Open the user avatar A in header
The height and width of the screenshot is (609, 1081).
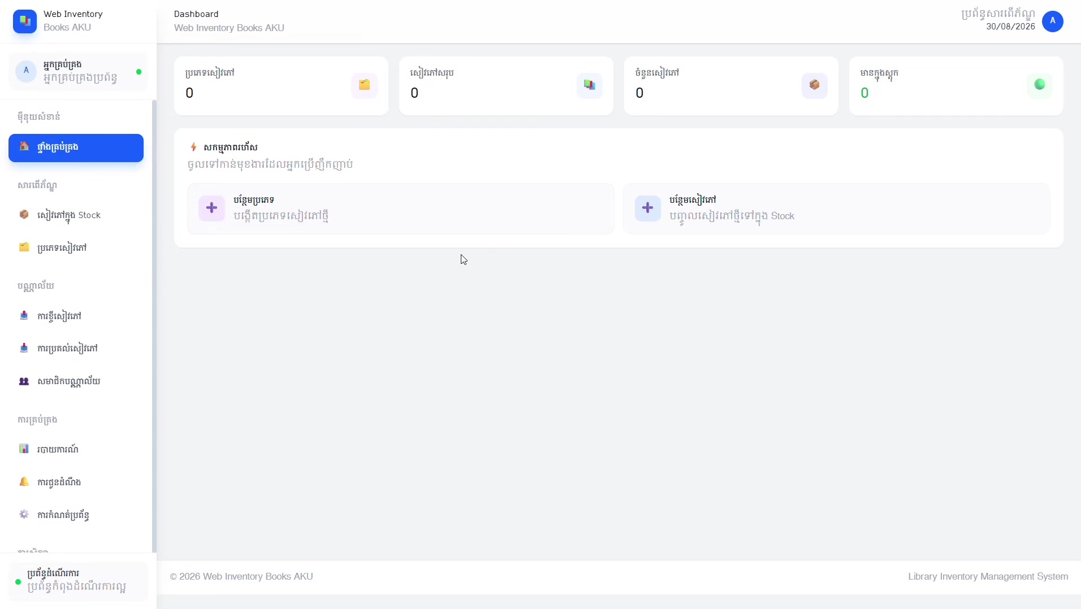point(1052,21)
